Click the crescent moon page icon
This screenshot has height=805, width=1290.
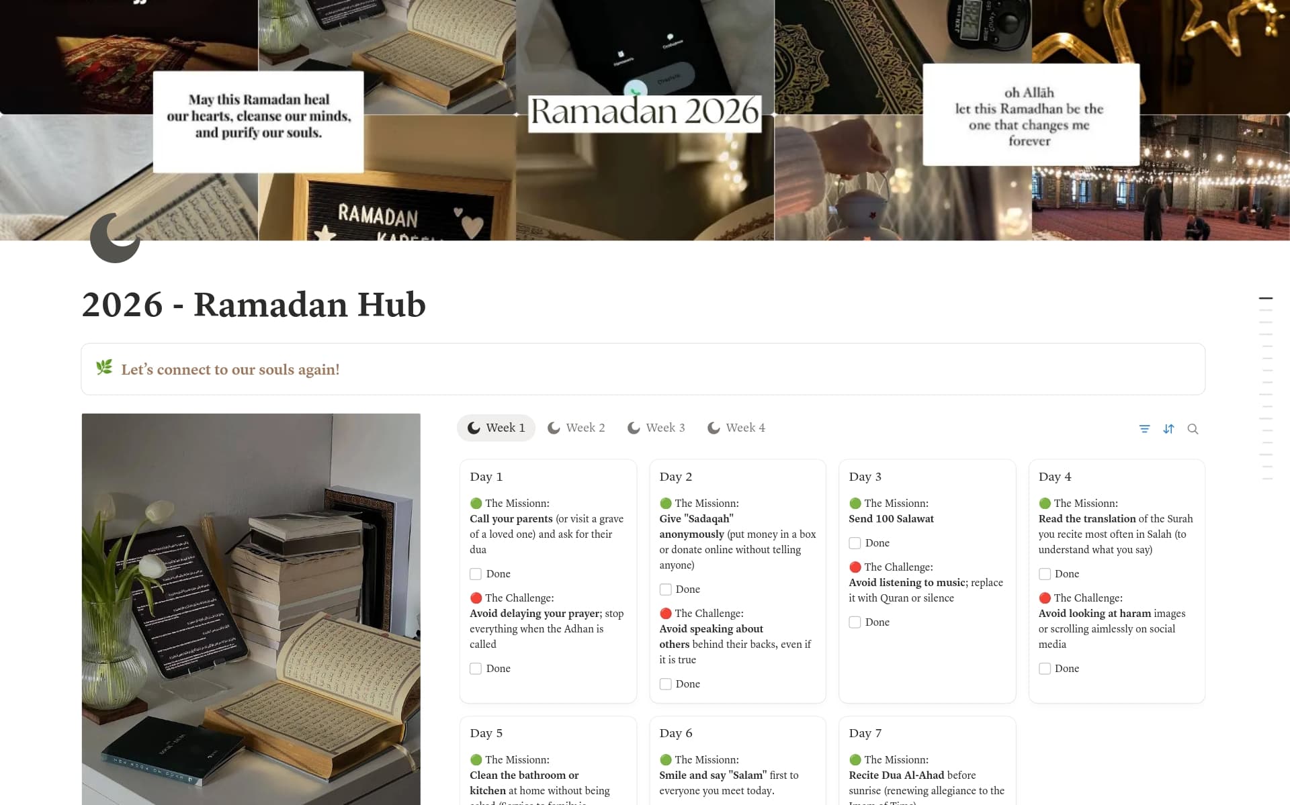click(115, 238)
